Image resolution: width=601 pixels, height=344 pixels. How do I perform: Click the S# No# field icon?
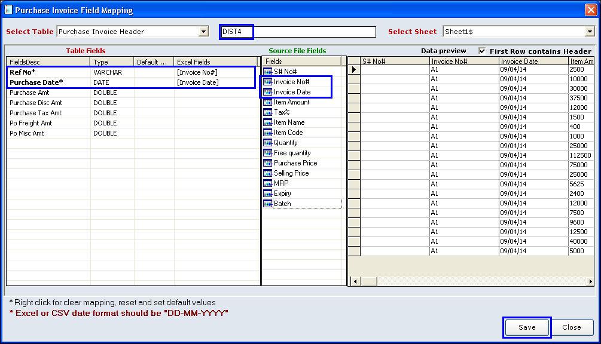(x=267, y=72)
